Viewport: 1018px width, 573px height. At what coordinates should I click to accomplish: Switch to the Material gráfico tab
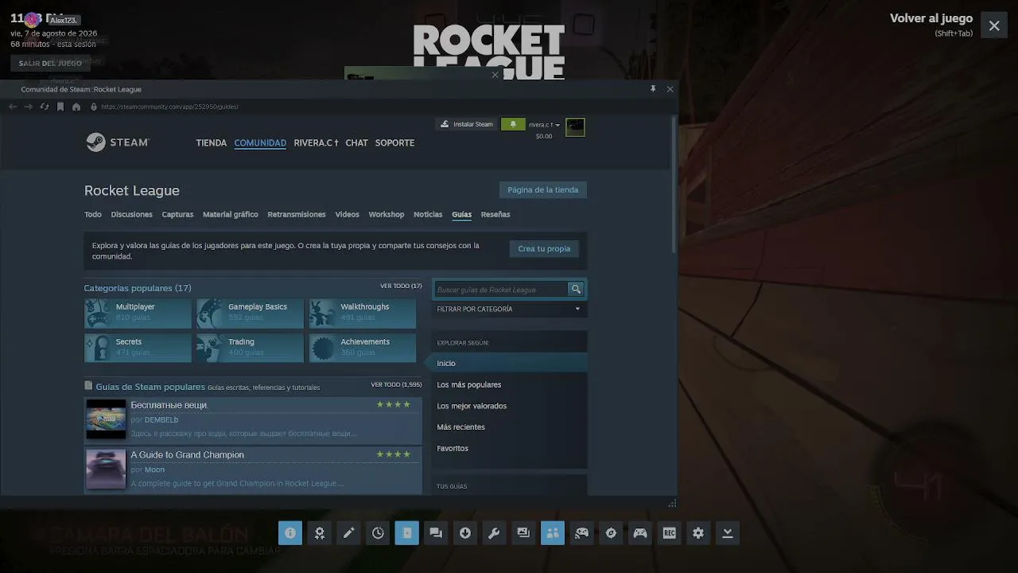(231, 215)
